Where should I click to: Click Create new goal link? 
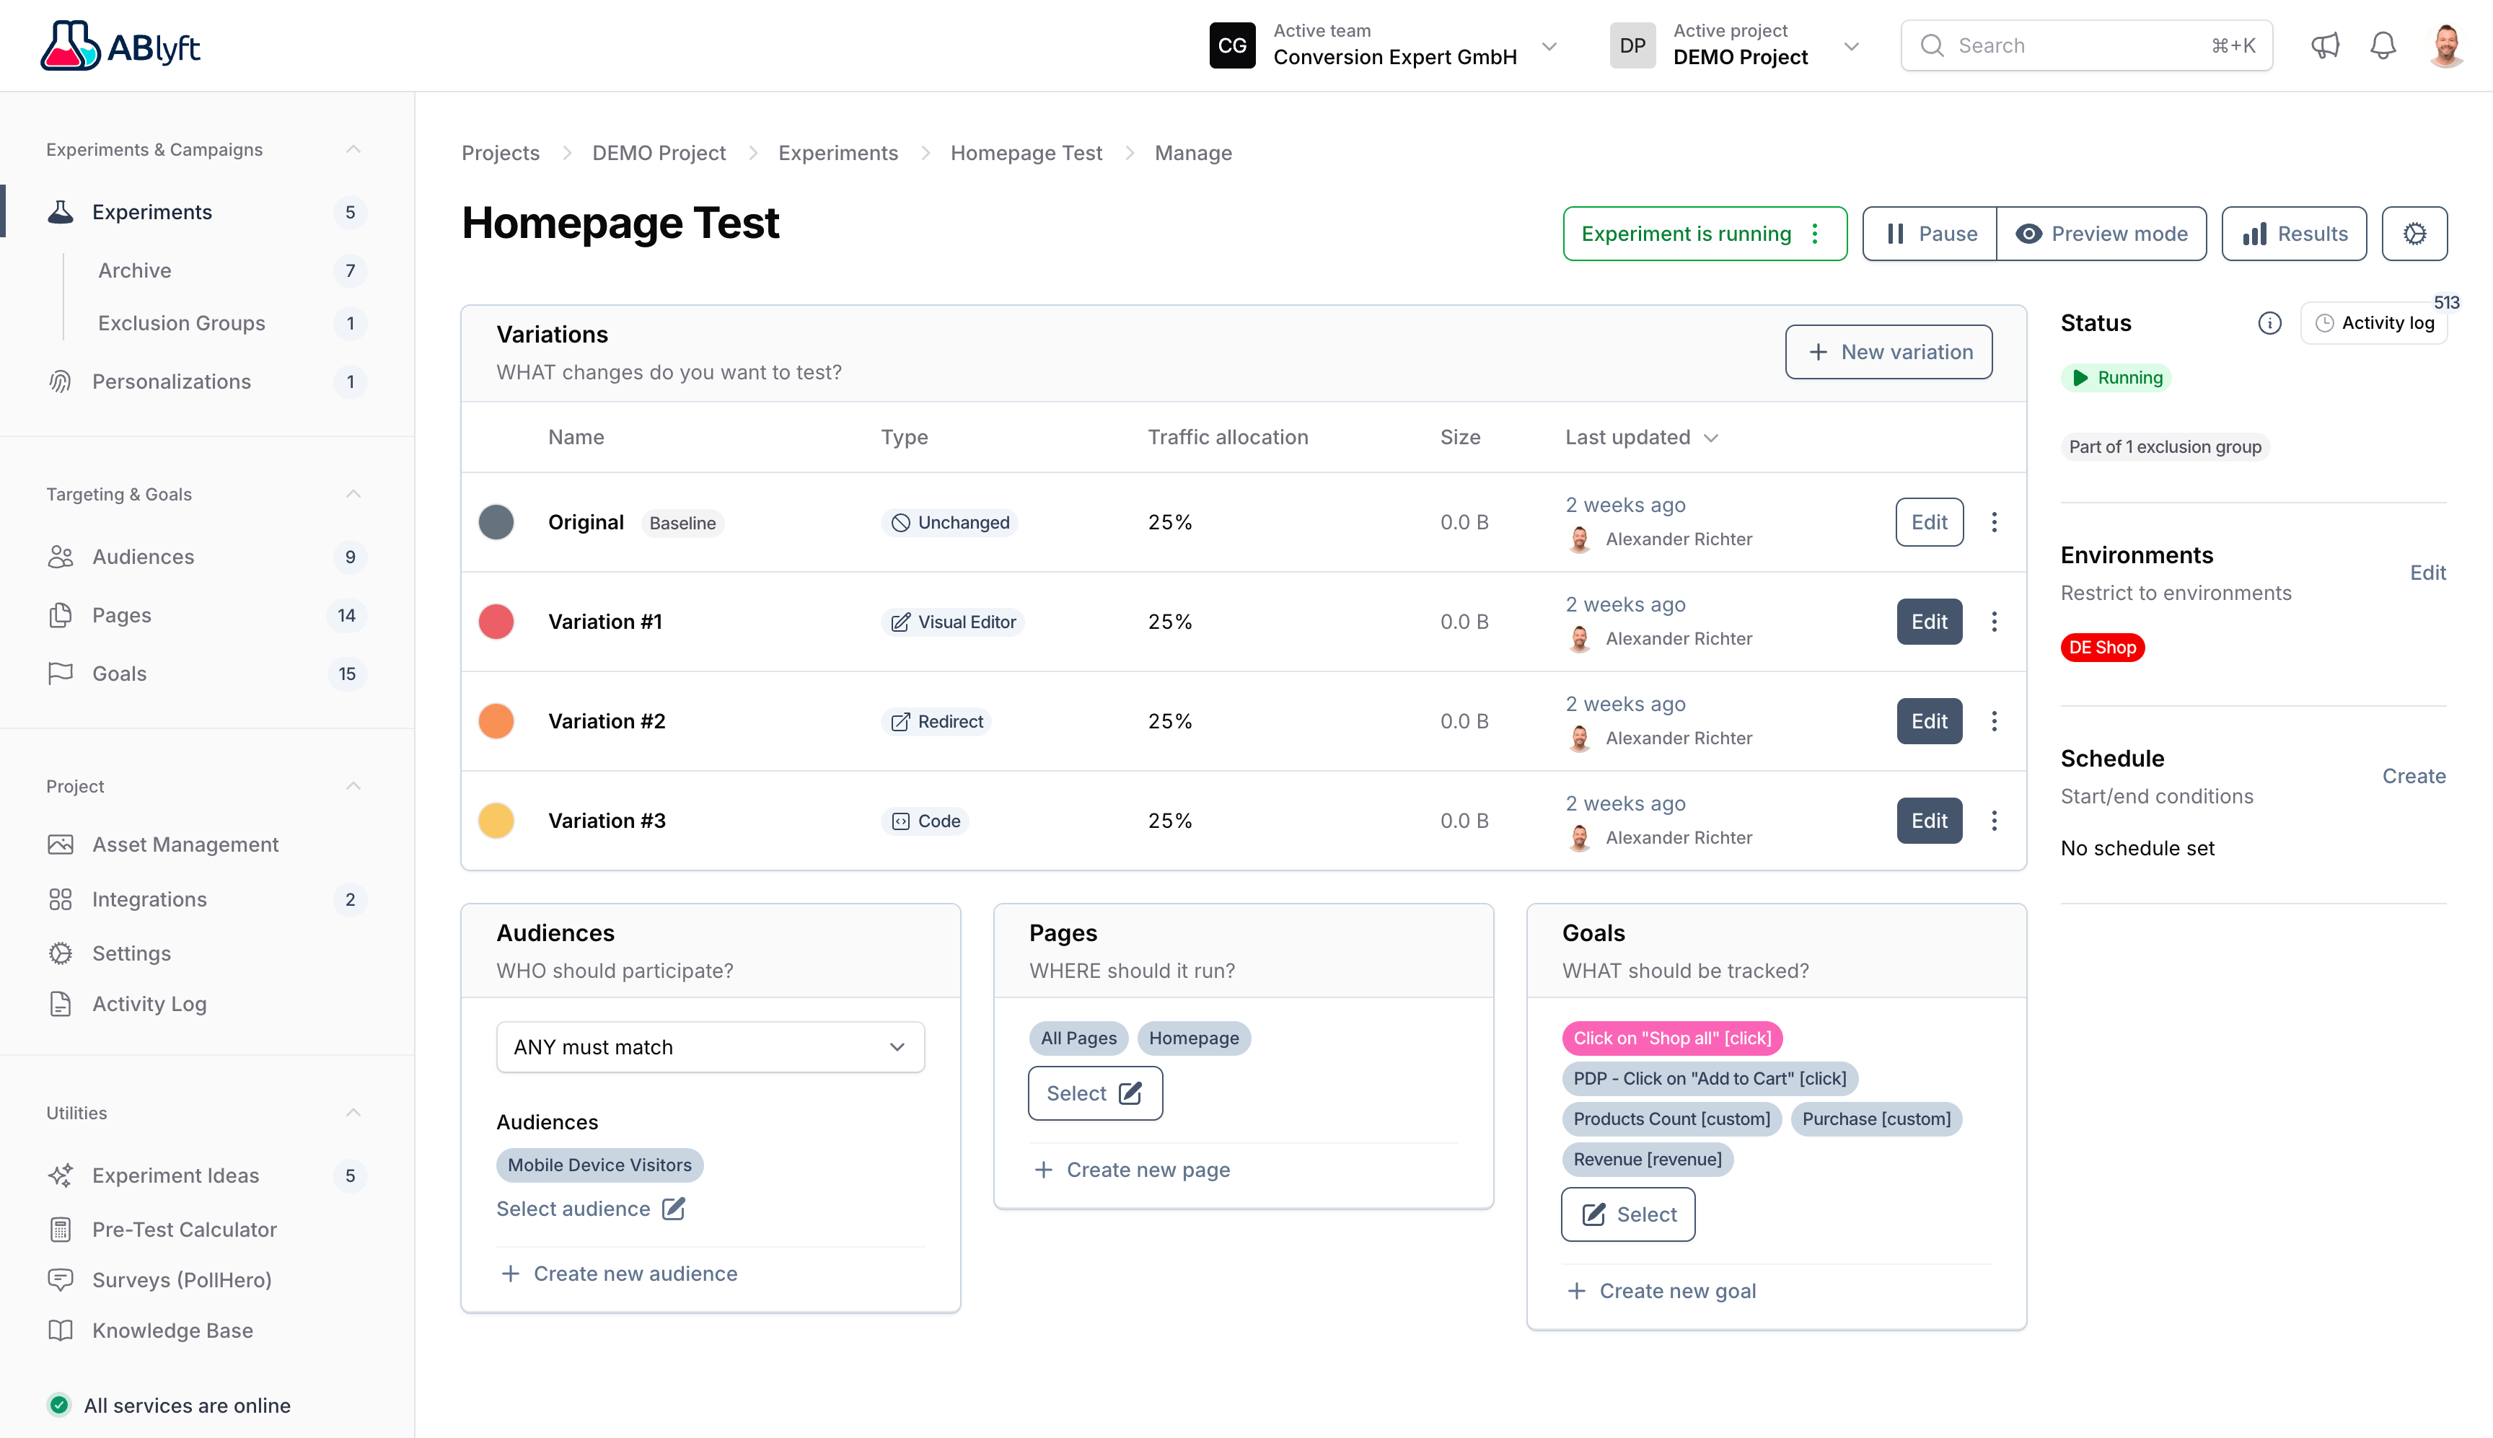pyautogui.click(x=1662, y=1291)
